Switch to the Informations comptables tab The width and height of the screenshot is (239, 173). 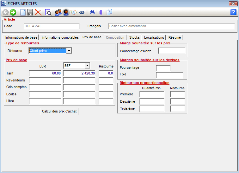tap(60, 37)
